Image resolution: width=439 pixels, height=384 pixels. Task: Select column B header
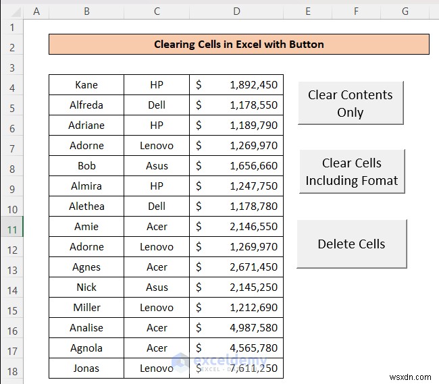click(x=86, y=11)
